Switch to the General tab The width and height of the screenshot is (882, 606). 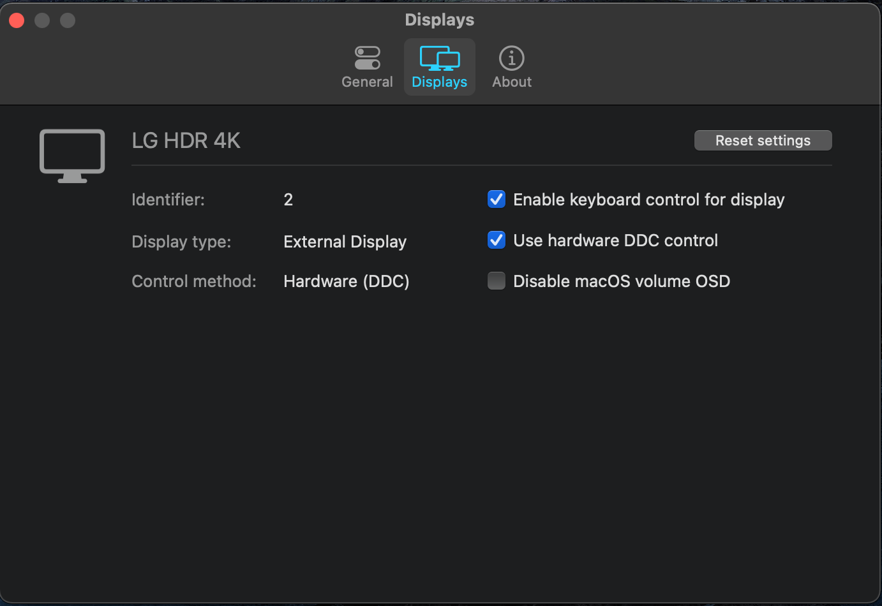click(x=367, y=66)
